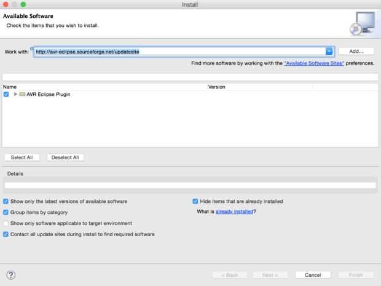
Task: Click the install wizard banner icon
Action: click(360, 24)
